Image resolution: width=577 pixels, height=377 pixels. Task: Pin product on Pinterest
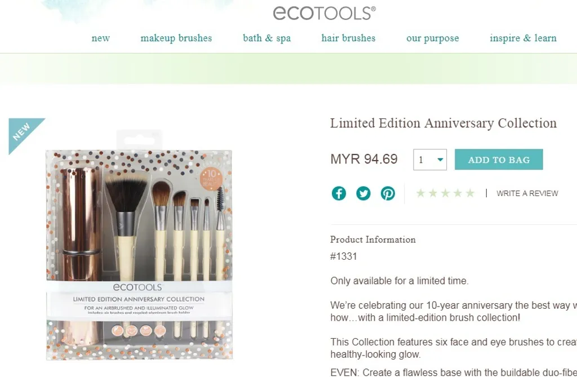(388, 193)
